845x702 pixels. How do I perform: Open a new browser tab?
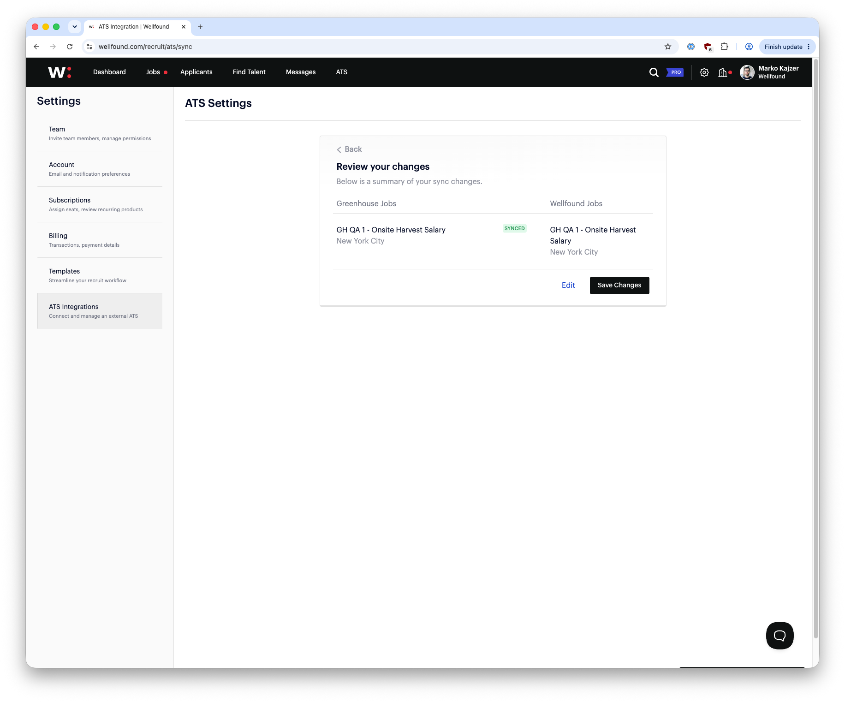coord(200,27)
